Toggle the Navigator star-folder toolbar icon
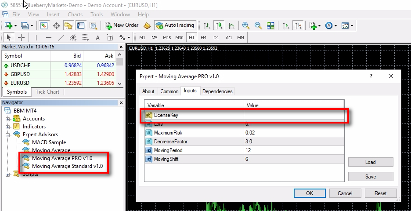This screenshot has height=211, width=411. tap(68, 25)
